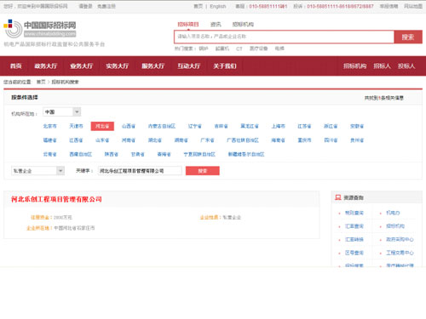
Task: Filter by 北京市
Action: (x=50, y=126)
